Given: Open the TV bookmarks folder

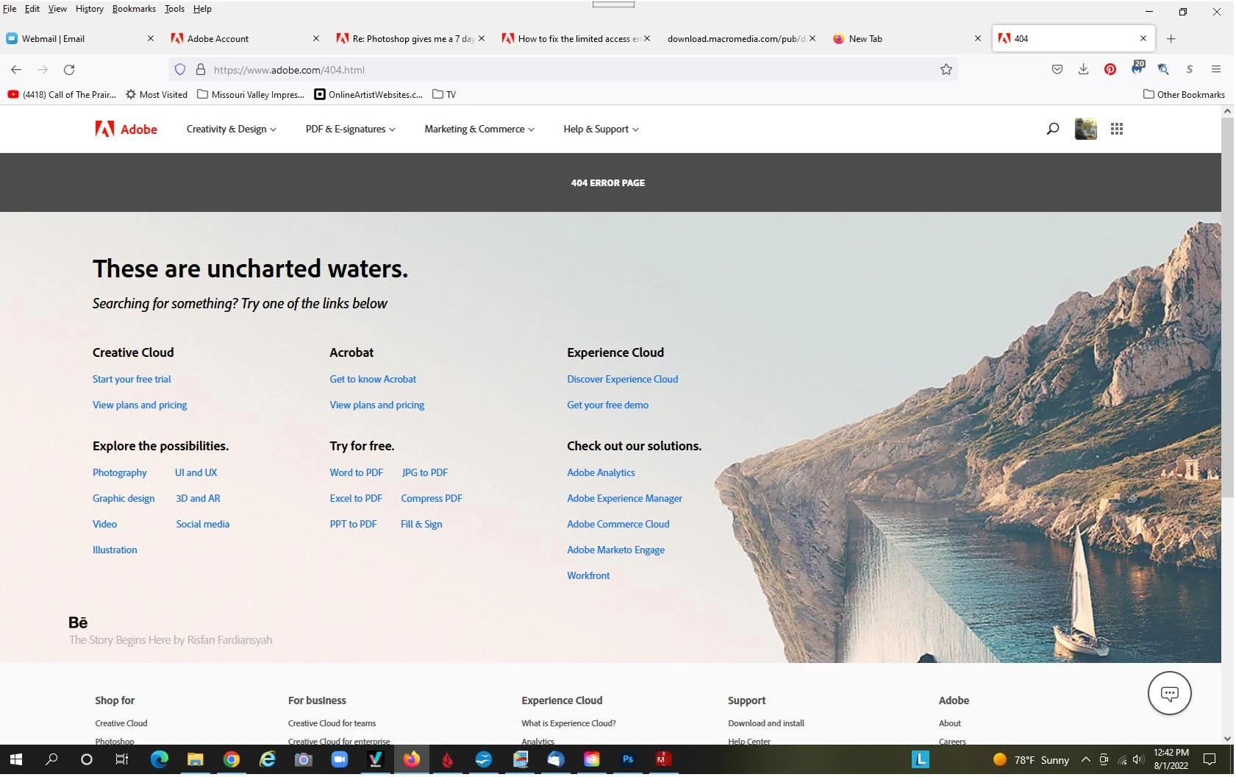Looking at the screenshot, I should click(444, 95).
